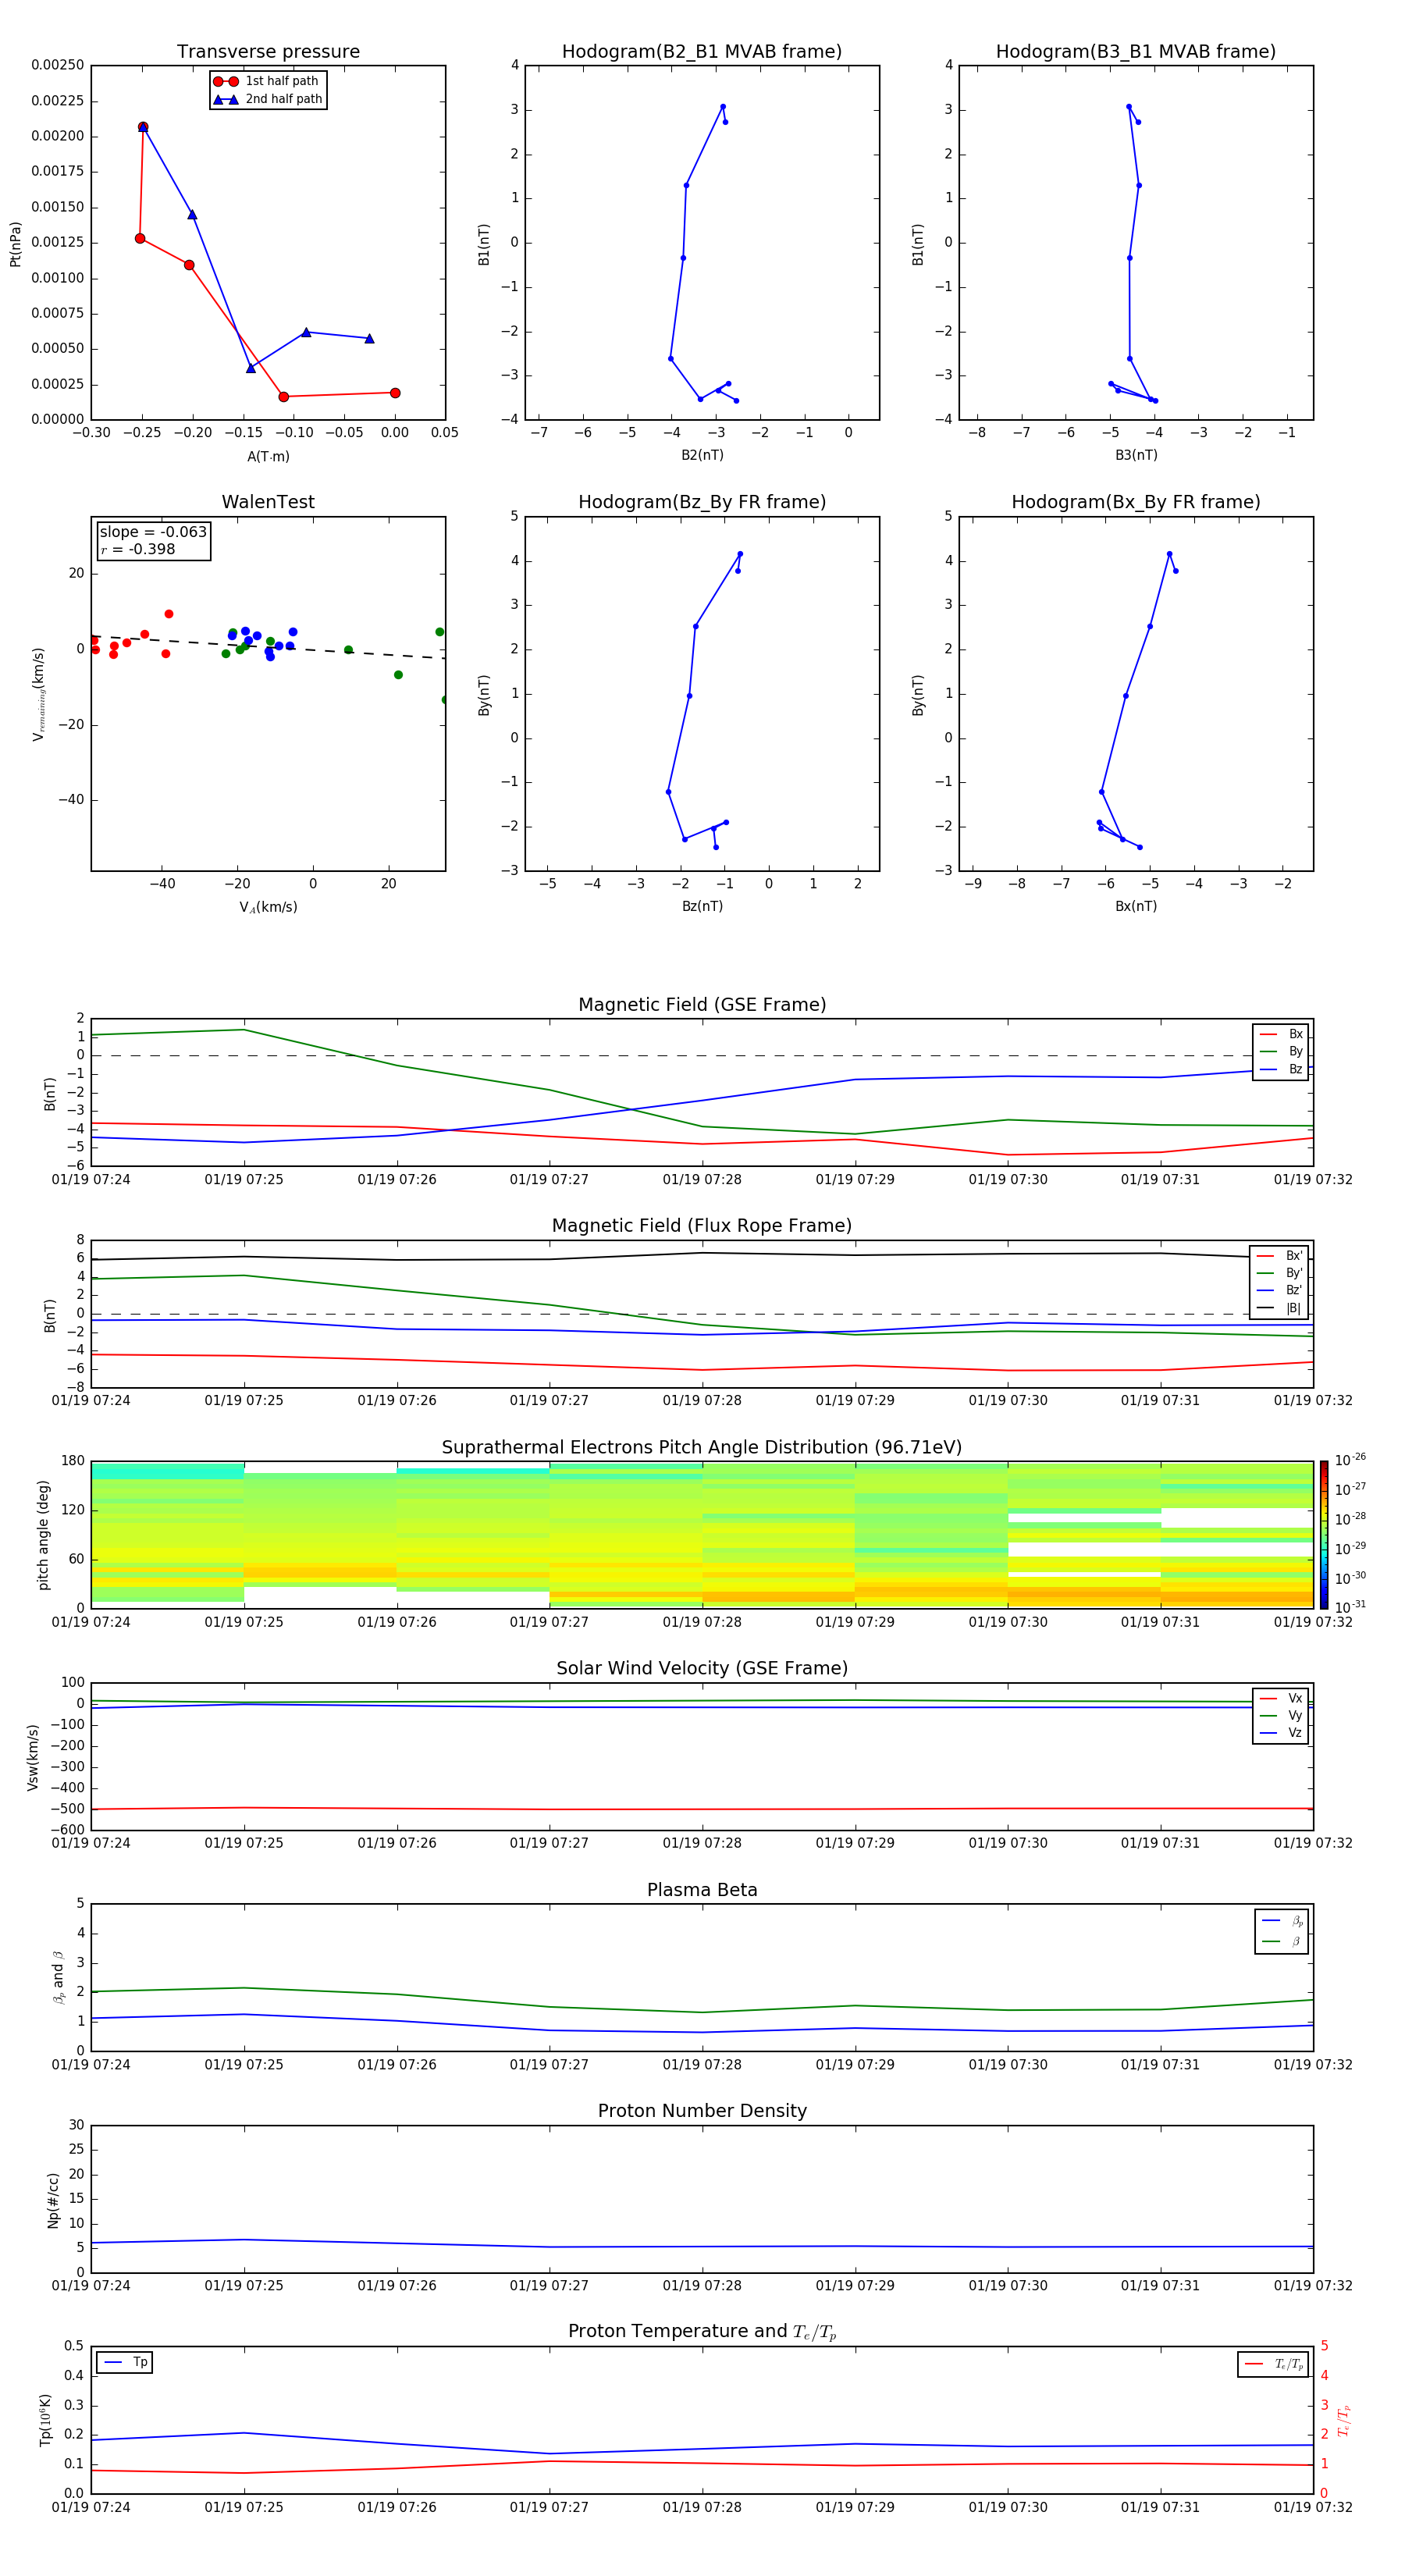
Task: Click the 'Magnetic Field (Flux Rope Frame)' title
Action: tap(702, 1226)
